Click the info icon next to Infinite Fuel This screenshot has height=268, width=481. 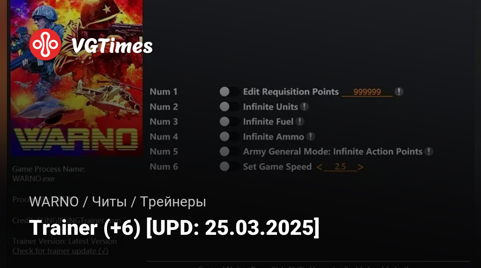click(300, 122)
